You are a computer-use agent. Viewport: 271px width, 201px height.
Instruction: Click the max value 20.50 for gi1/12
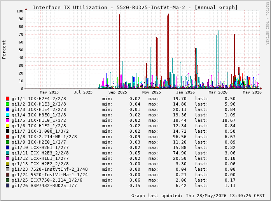[180, 158]
